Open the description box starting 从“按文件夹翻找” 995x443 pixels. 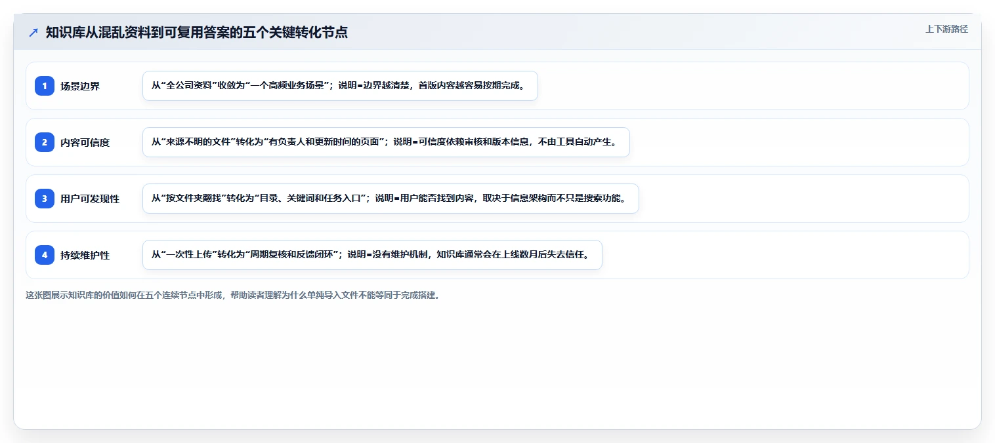point(391,199)
